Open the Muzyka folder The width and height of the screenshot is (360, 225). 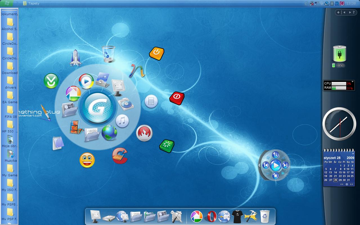(x=10, y=156)
